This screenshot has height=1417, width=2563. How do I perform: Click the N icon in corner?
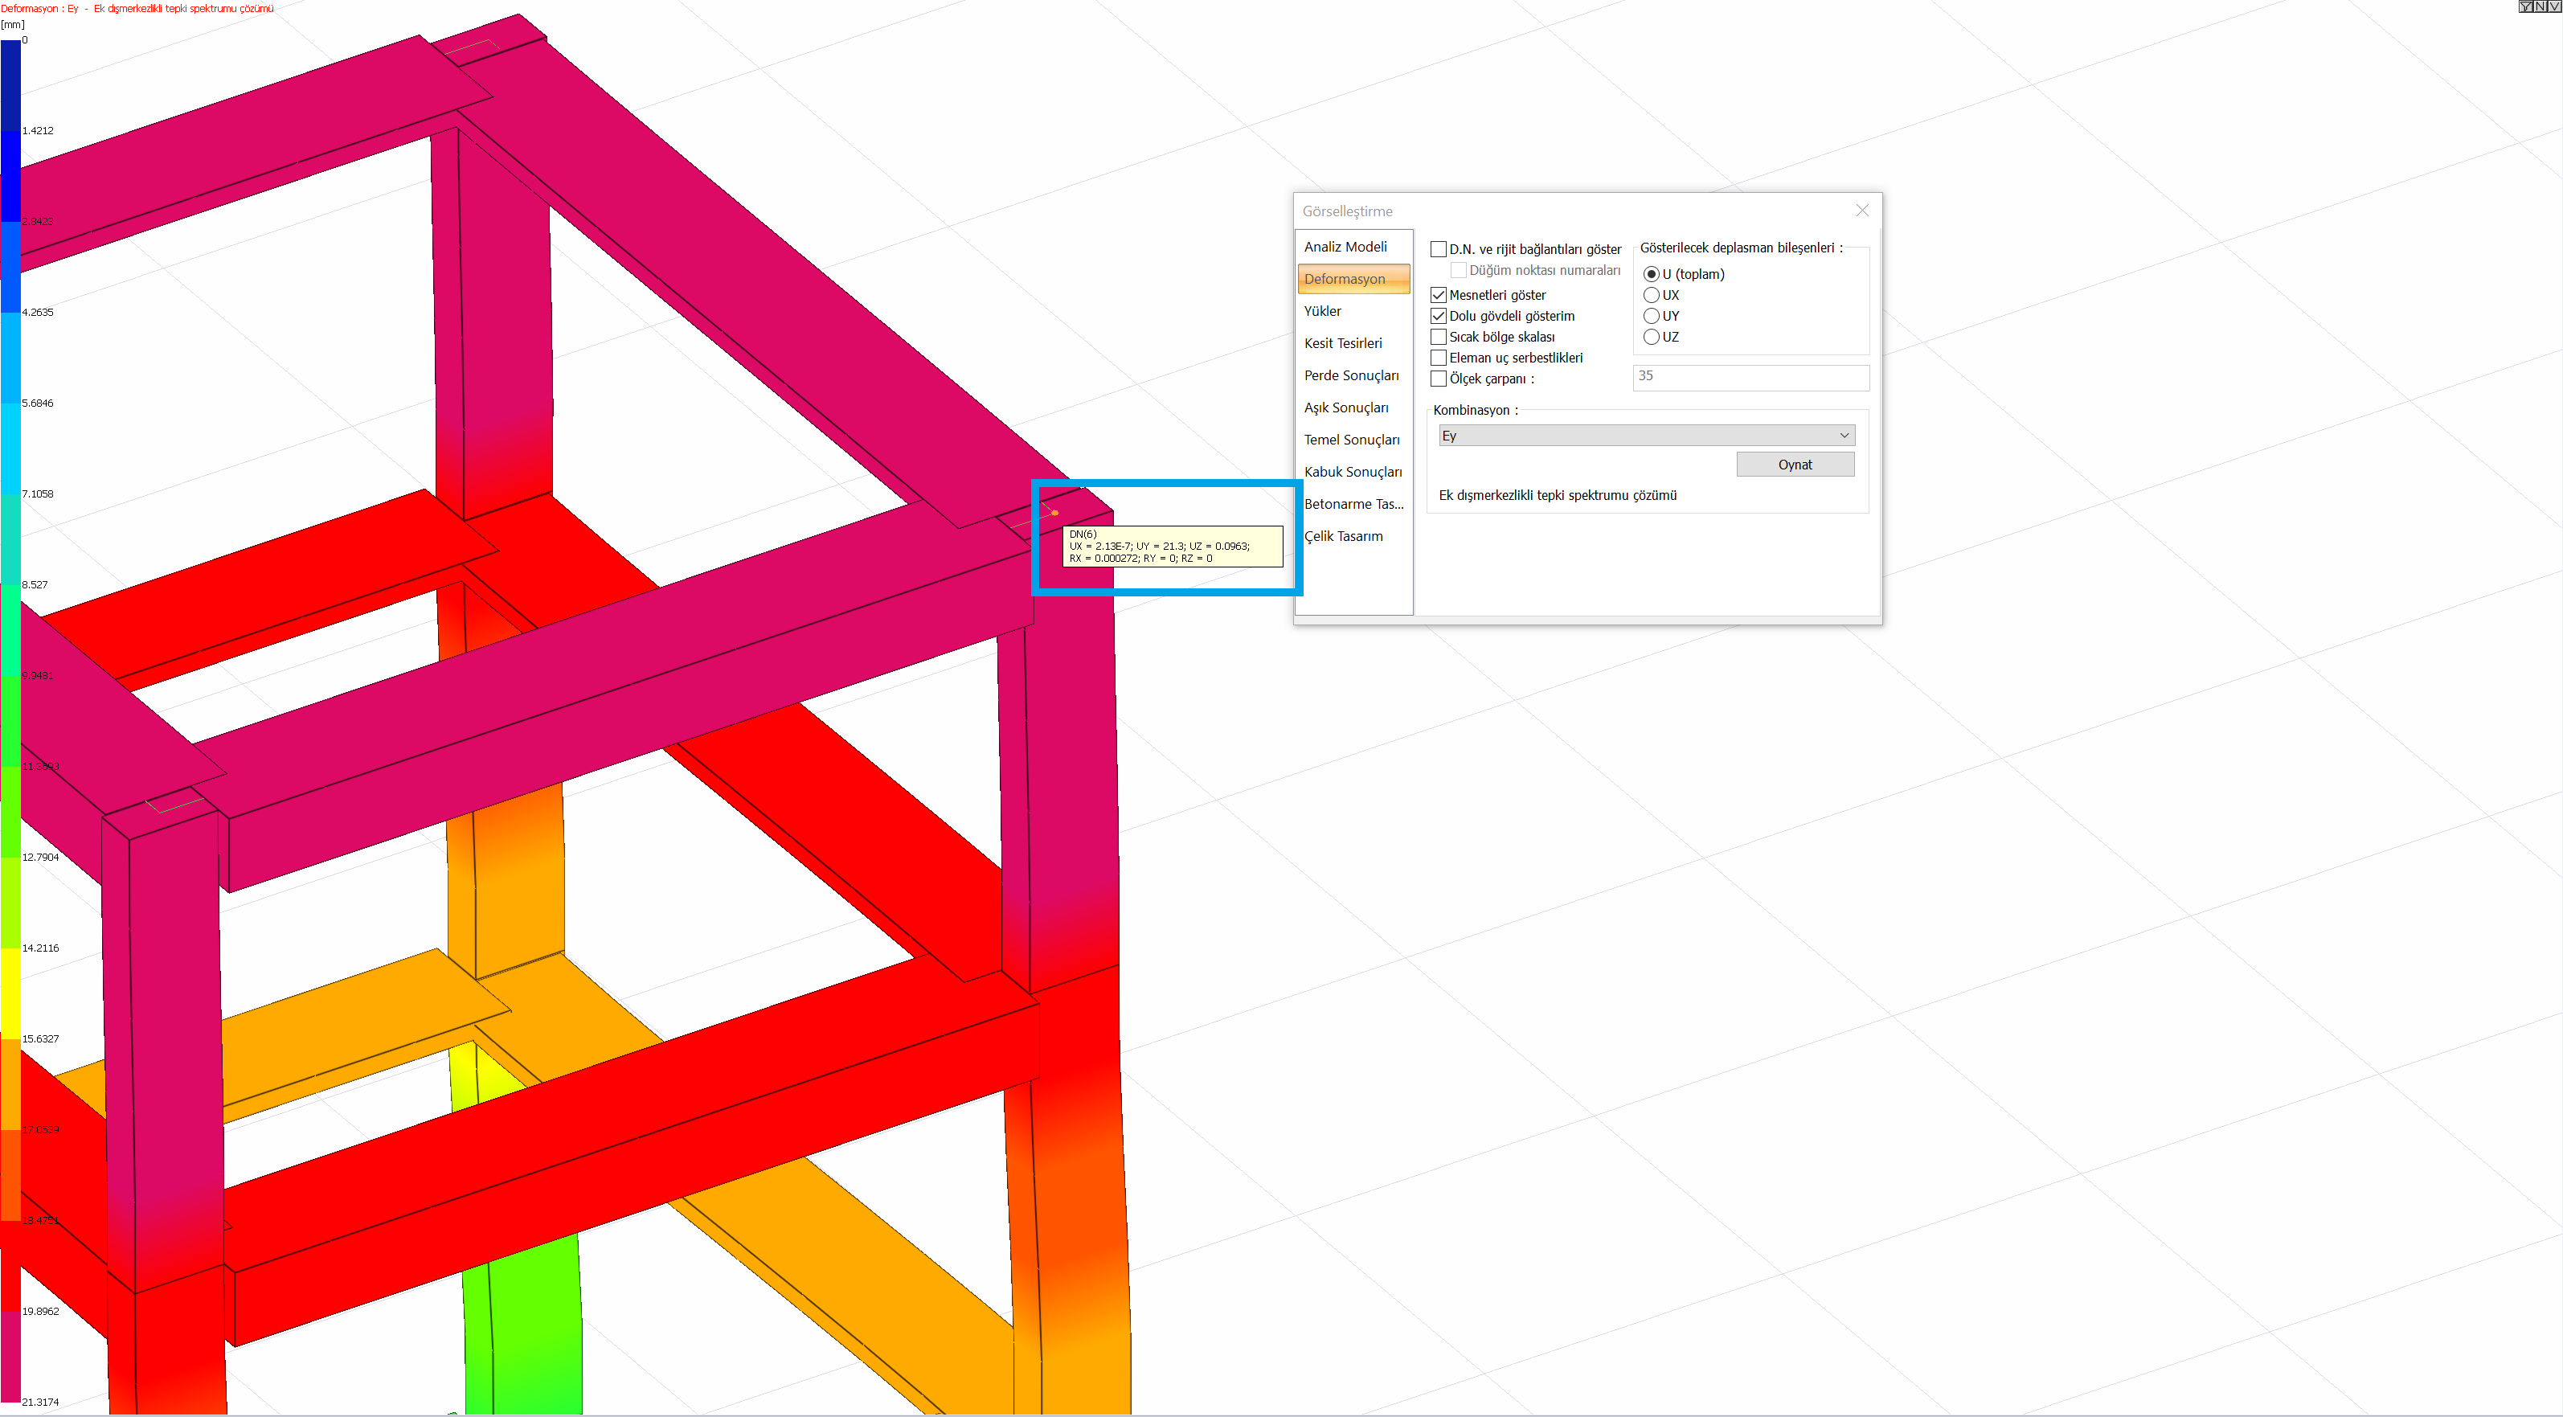(x=2540, y=6)
